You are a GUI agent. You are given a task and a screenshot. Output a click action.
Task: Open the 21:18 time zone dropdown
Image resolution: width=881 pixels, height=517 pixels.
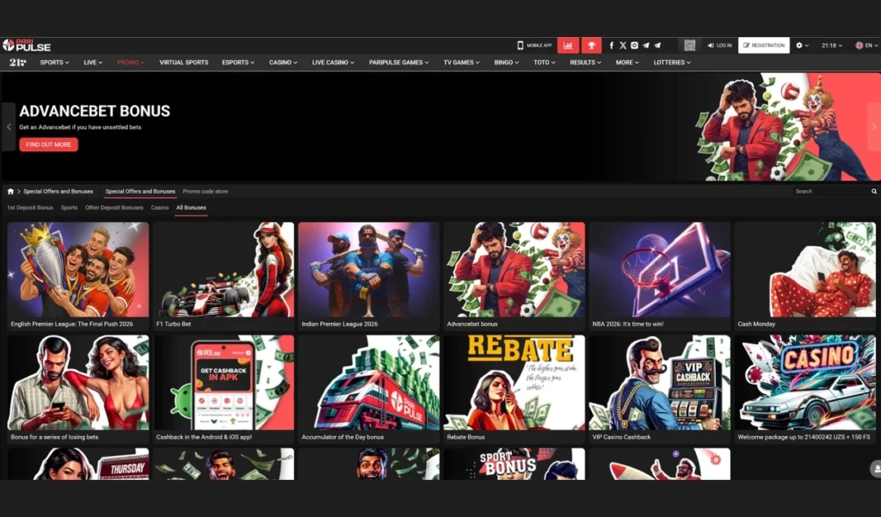[x=832, y=46]
